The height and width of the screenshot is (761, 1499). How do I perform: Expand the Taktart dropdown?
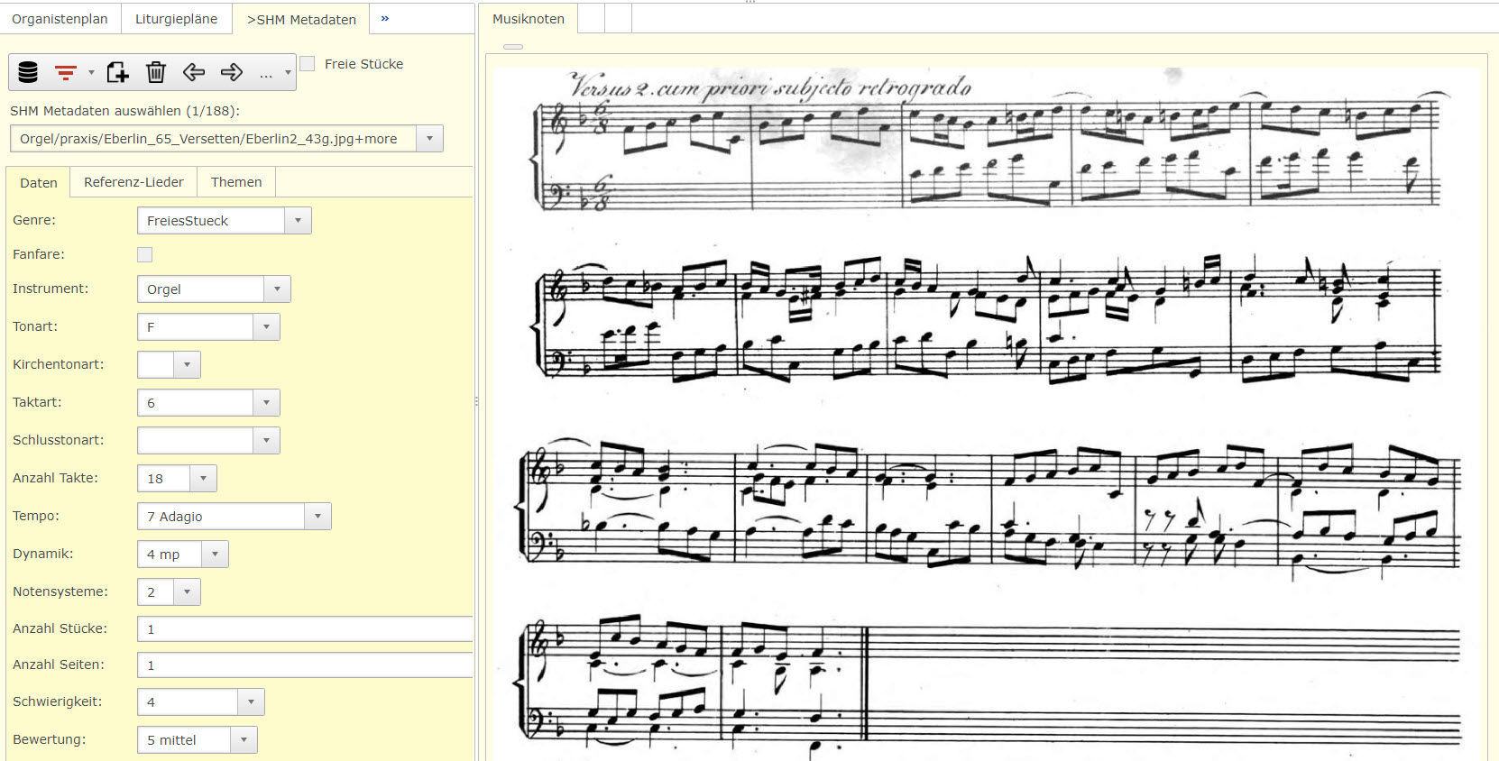pyautogui.click(x=266, y=403)
